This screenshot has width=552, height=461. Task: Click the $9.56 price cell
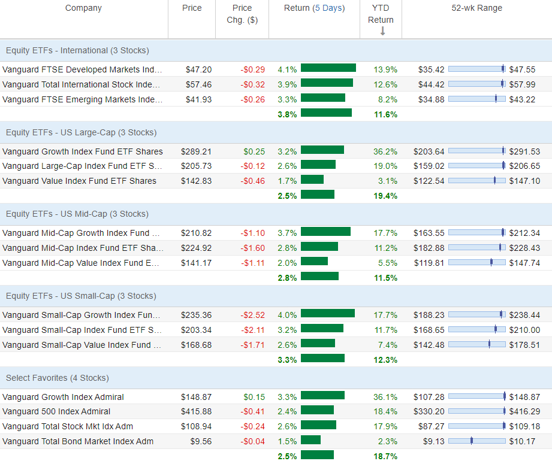point(201,441)
